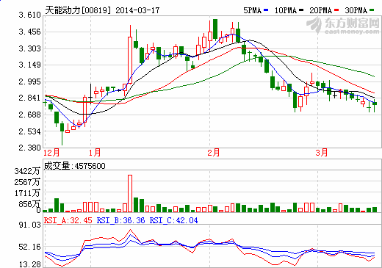This screenshot has height=268, width=382.
Task: Click the 成交量:4575600 volume label
Action: point(75,166)
